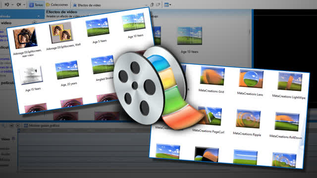Select Adorage 03:Splitscreen, Wall effect
Screen dimensions: 317x178
pos(61,32)
